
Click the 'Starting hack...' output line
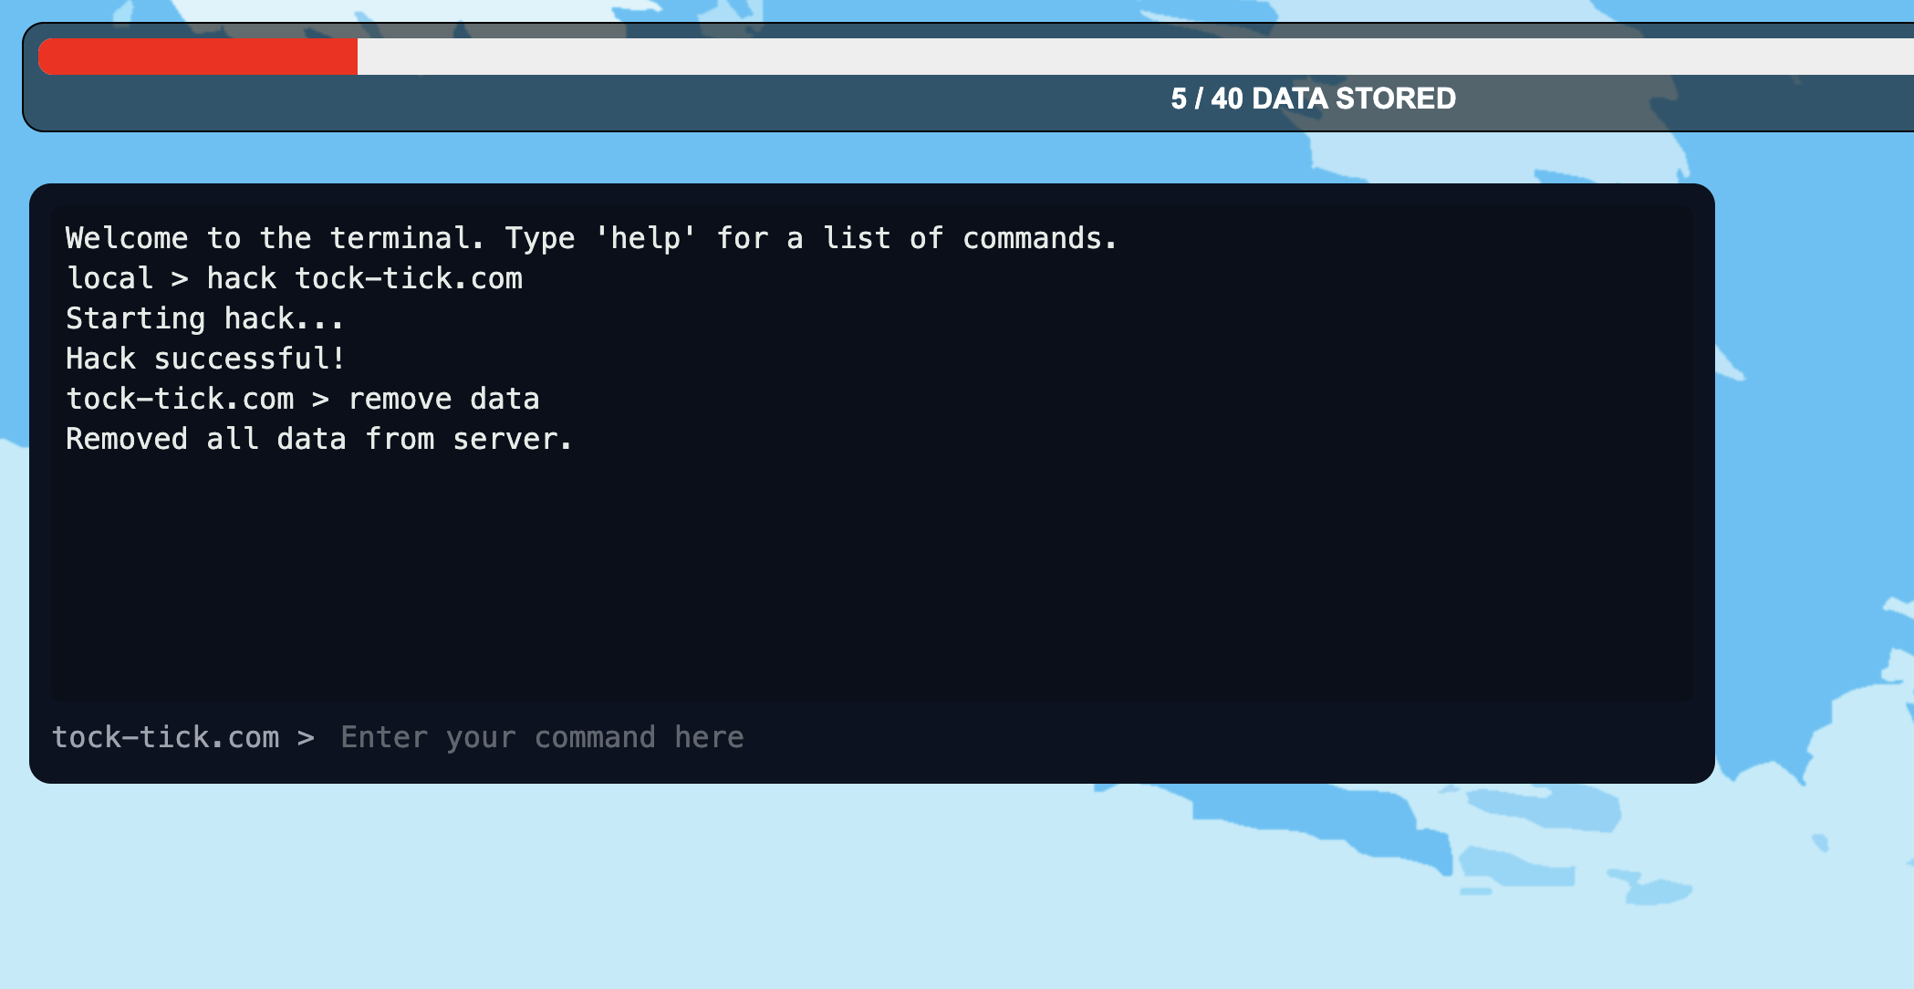coord(204,318)
